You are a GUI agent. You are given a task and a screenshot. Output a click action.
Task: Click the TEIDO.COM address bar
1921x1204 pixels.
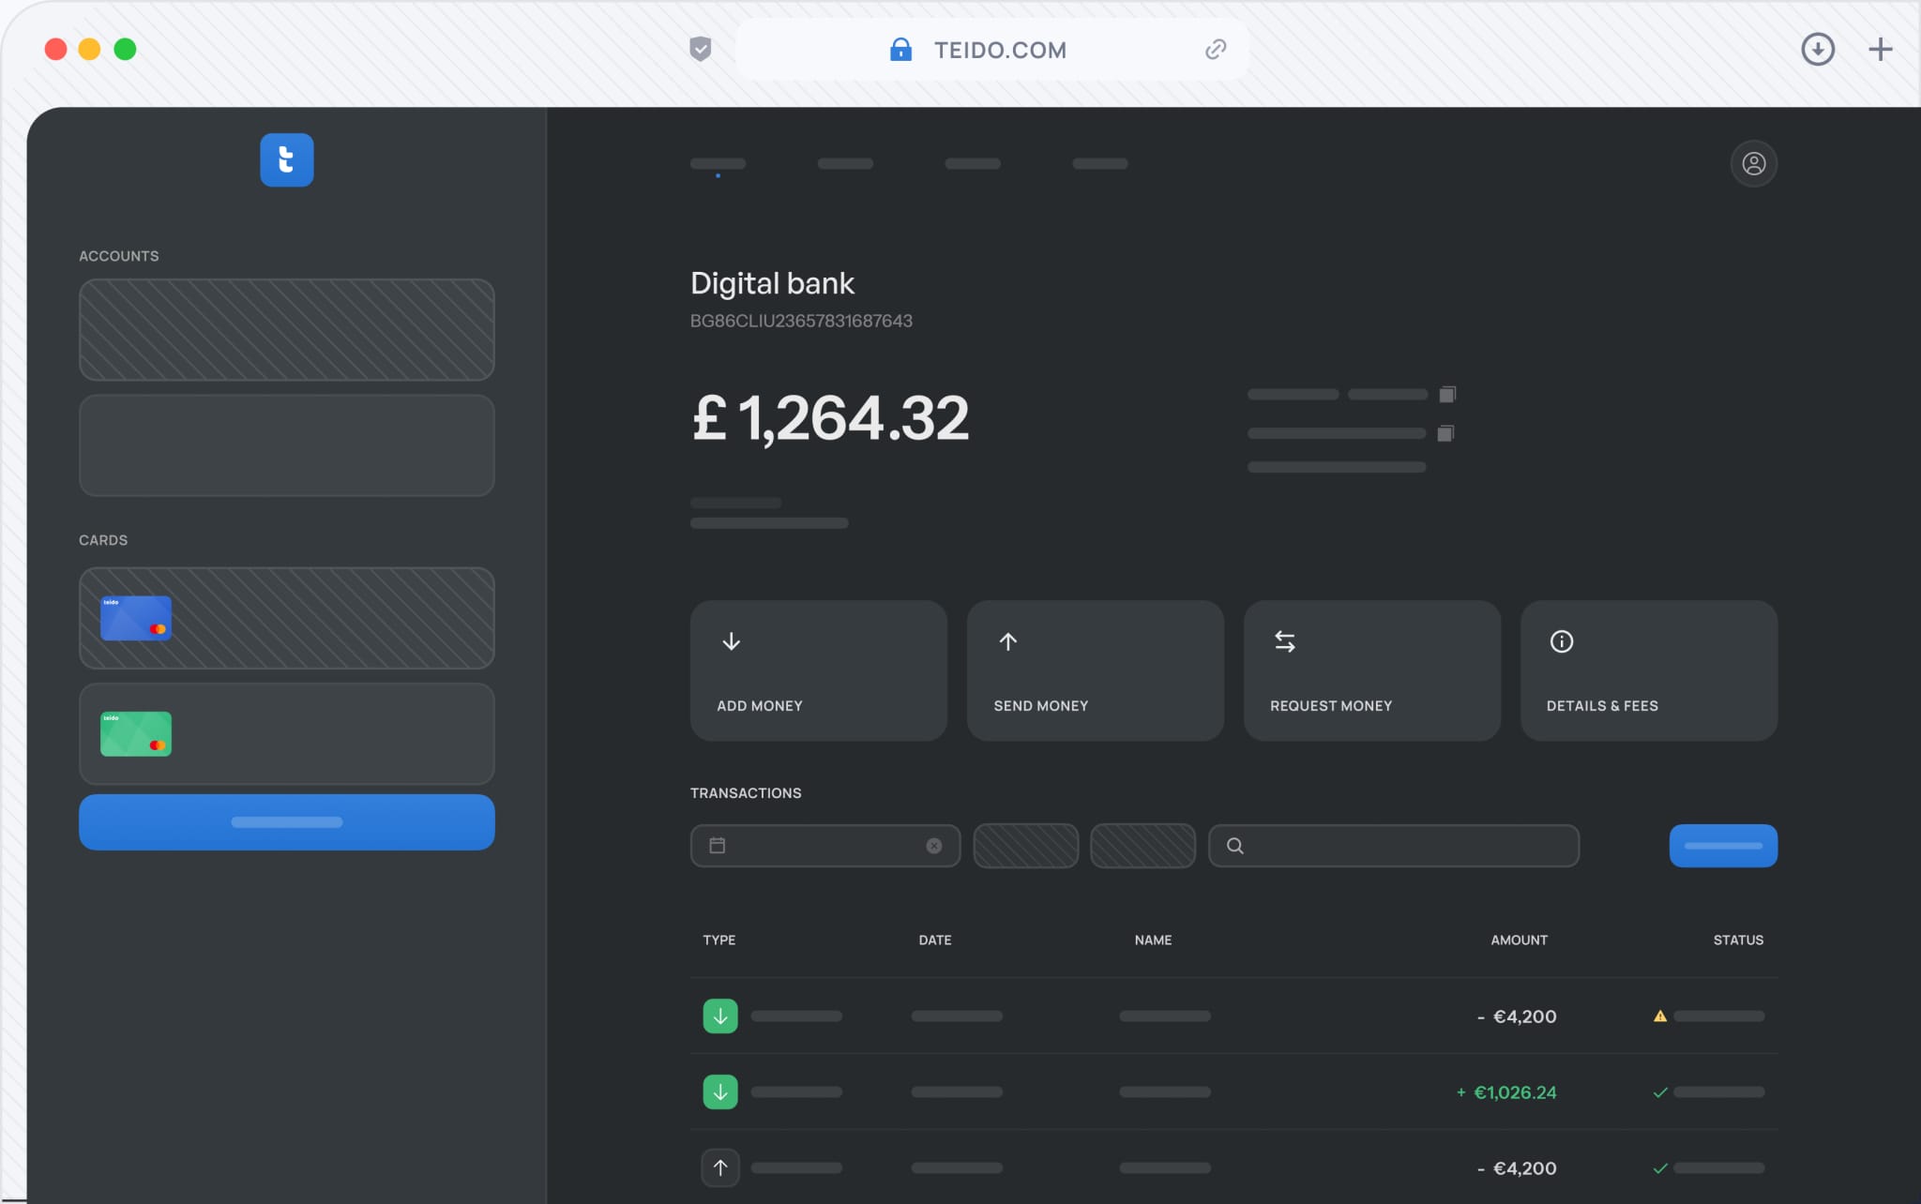(x=992, y=50)
